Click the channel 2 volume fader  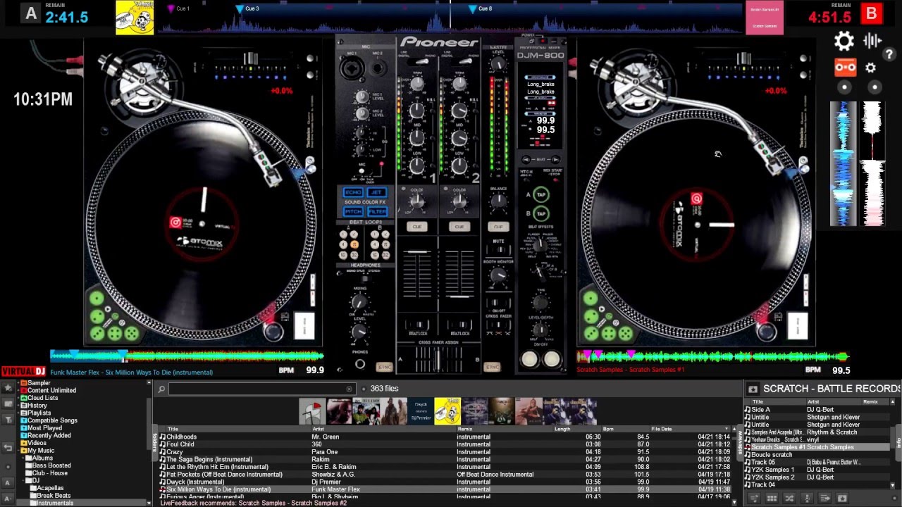[459, 296]
